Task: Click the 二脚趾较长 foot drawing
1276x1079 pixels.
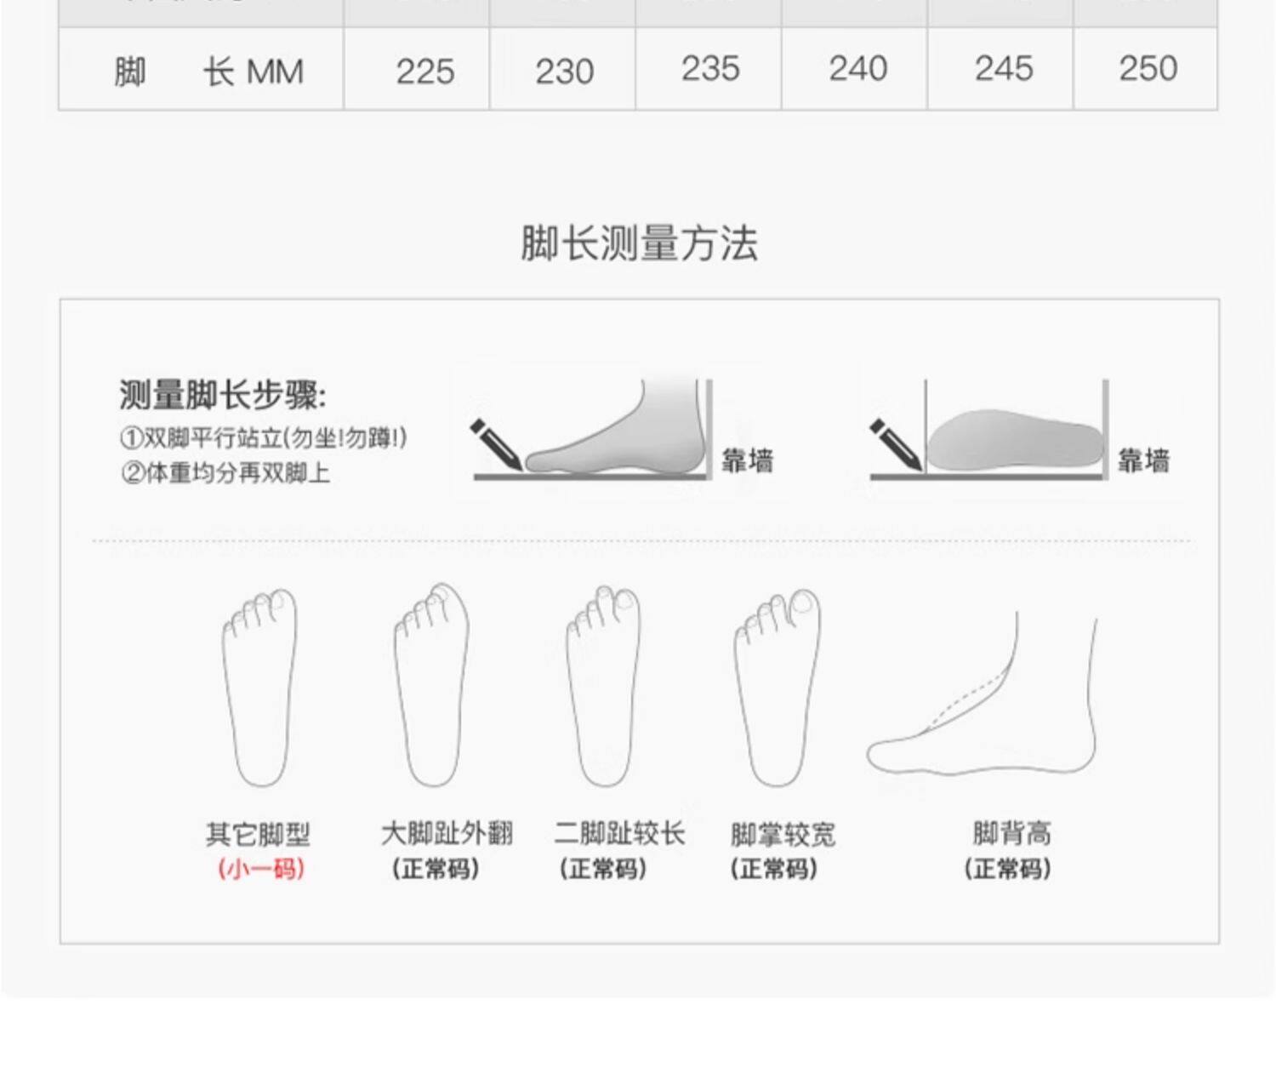Action: click(604, 685)
